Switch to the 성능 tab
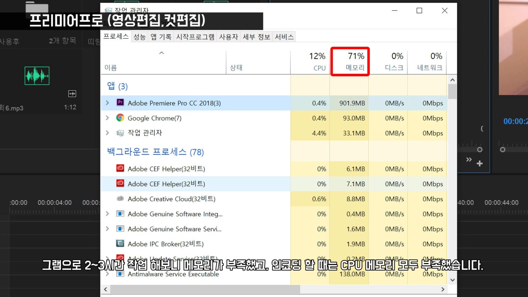528x297 pixels. pyautogui.click(x=140, y=37)
